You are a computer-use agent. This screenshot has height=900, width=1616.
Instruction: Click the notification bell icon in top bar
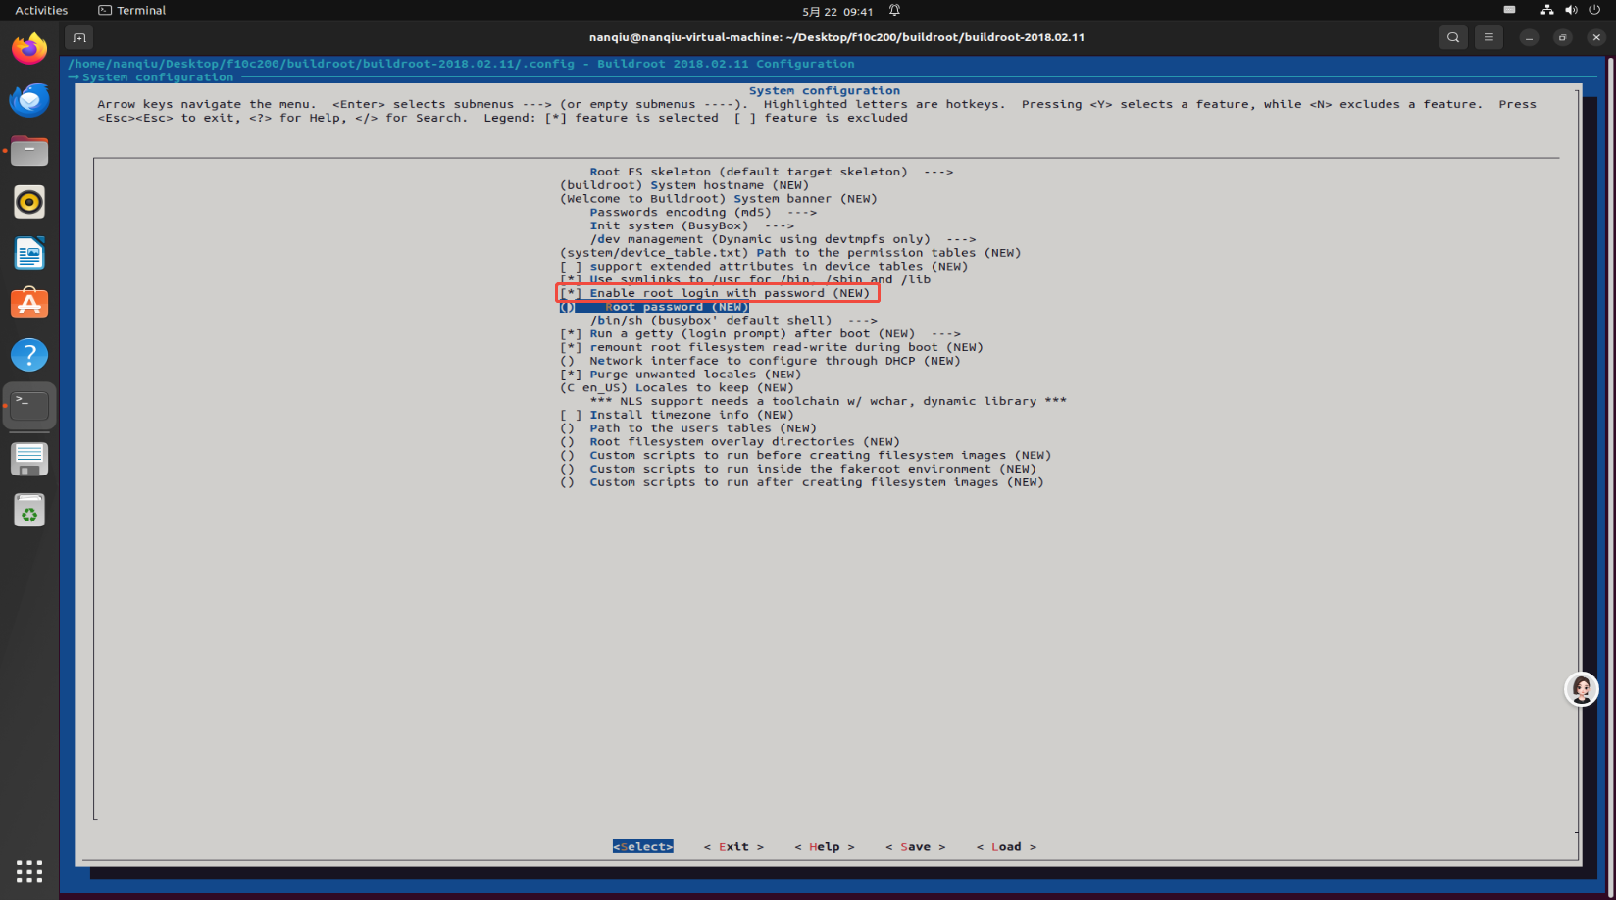click(894, 11)
